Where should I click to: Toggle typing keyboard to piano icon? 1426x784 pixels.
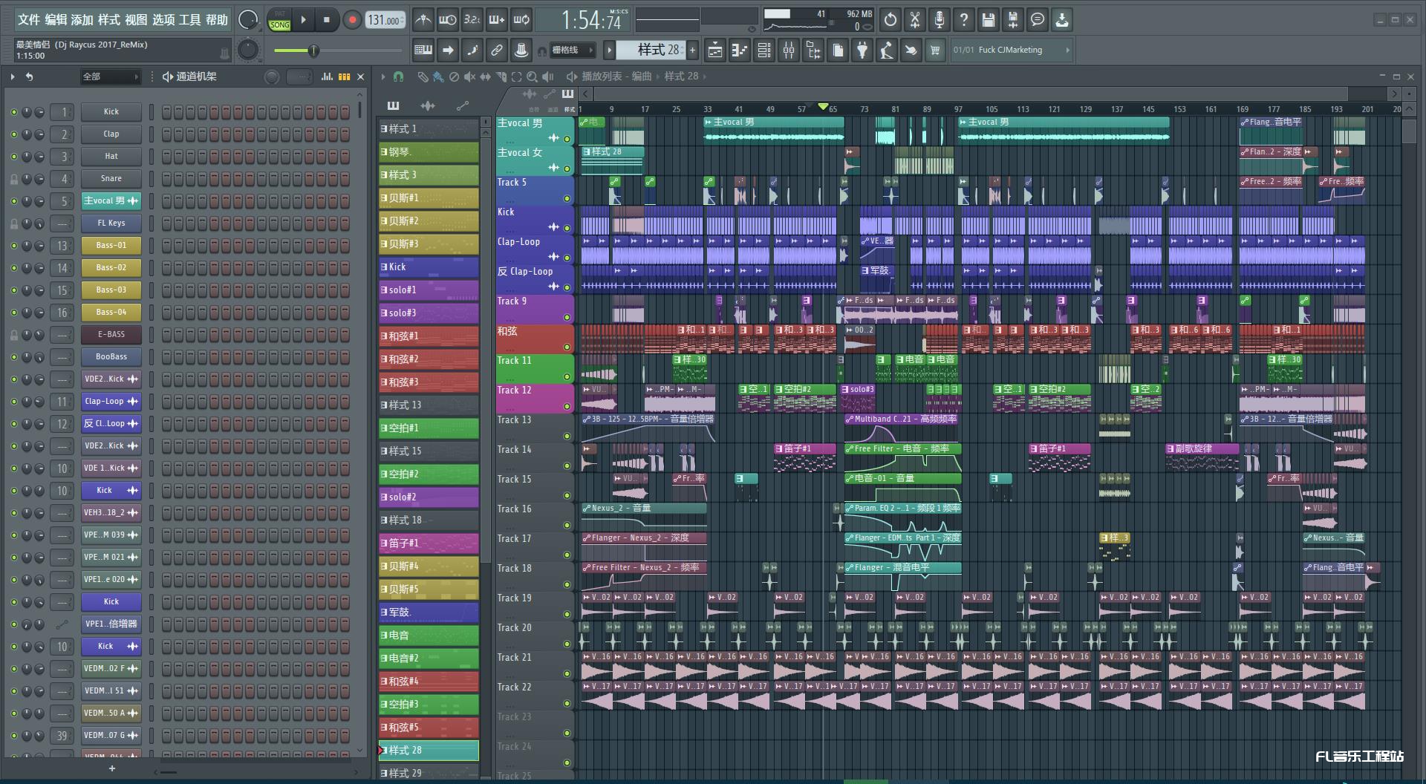423,50
